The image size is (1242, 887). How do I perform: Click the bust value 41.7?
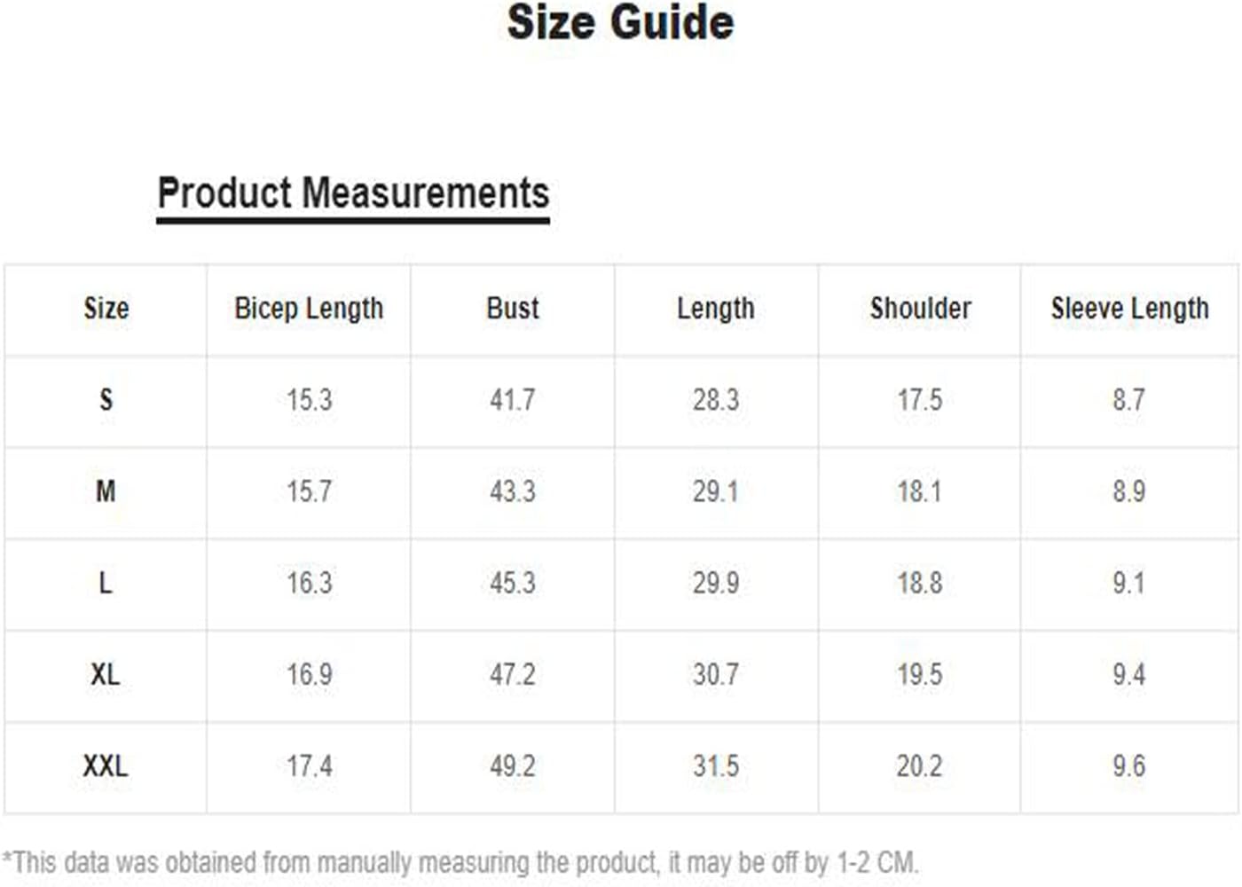click(513, 400)
